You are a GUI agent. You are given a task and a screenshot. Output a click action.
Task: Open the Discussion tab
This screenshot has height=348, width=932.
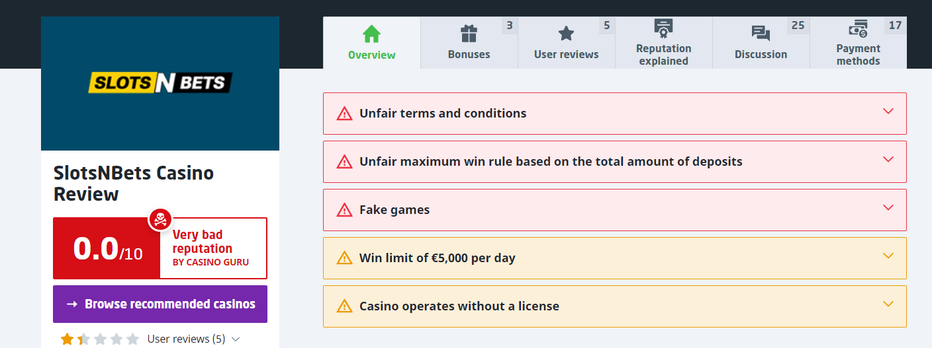(x=761, y=54)
